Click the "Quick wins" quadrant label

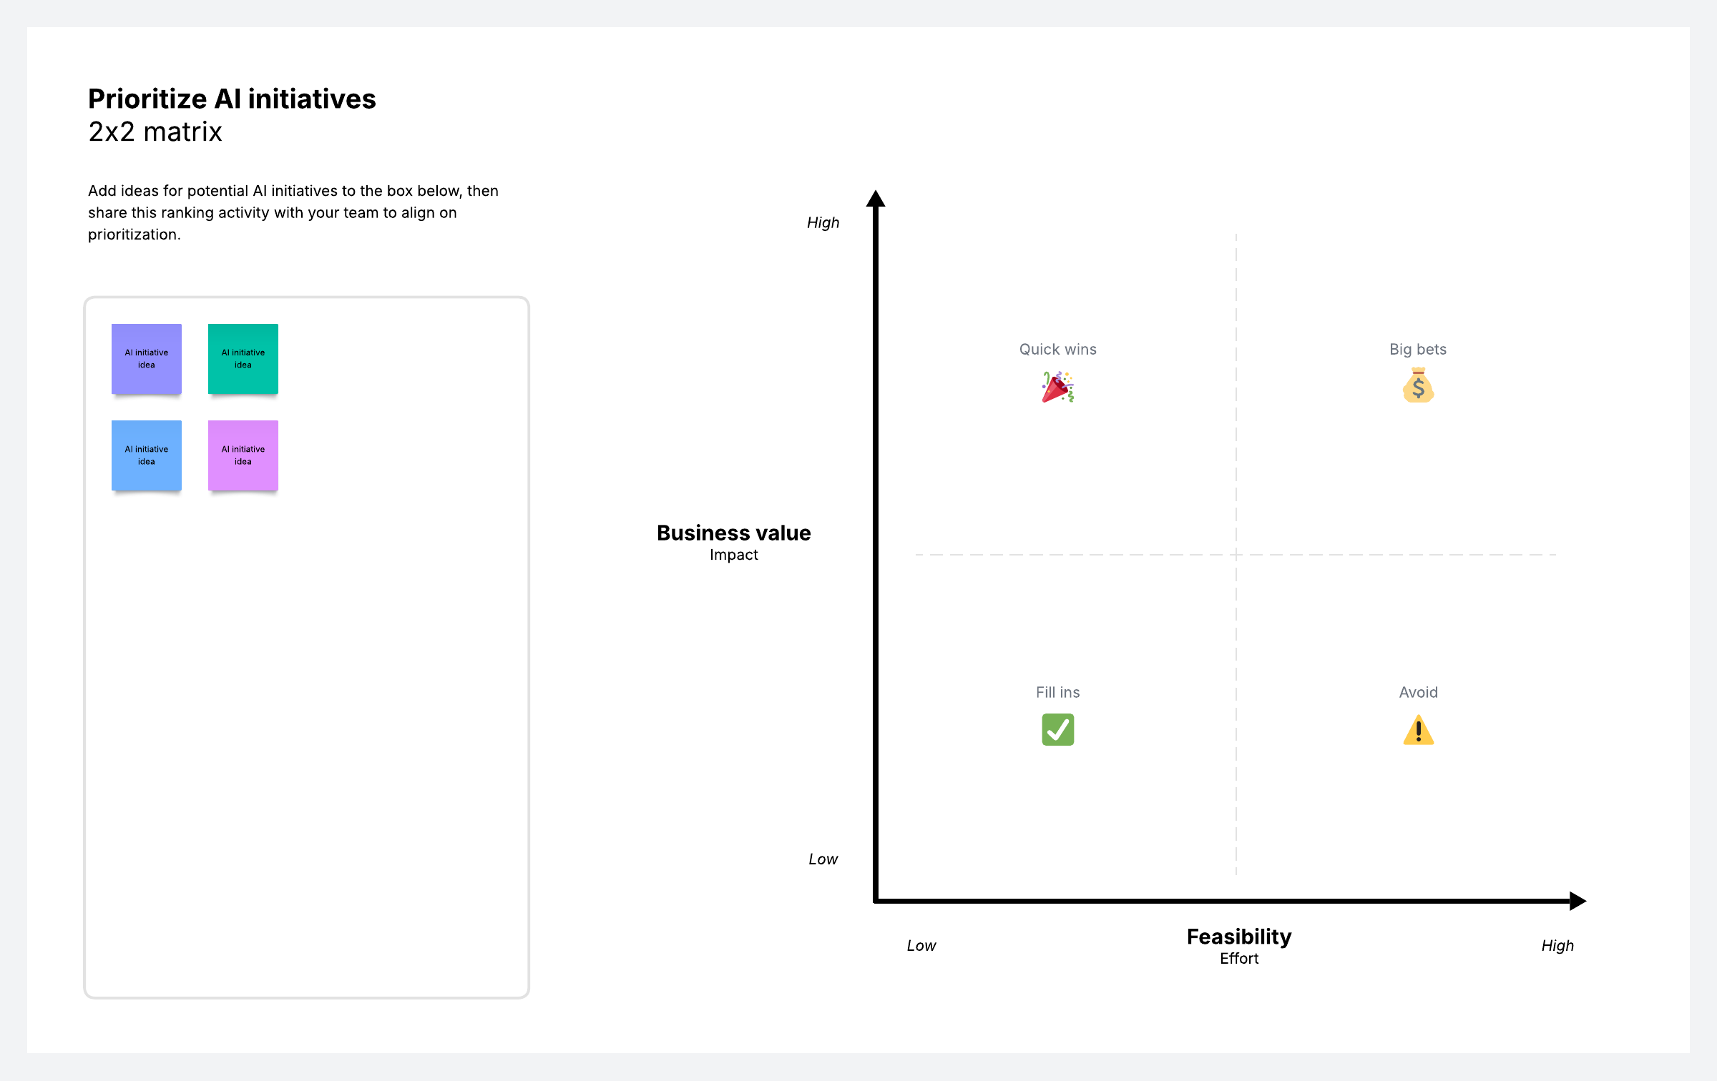click(1057, 350)
